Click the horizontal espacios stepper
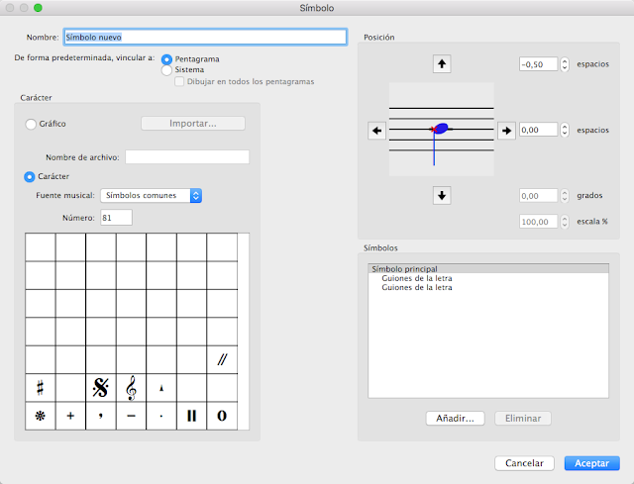Image resolution: width=634 pixels, height=484 pixels. click(565, 130)
